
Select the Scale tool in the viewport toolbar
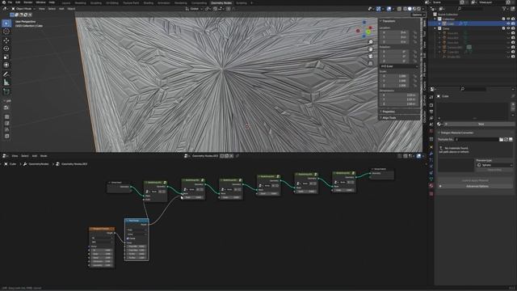coord(6,57)
